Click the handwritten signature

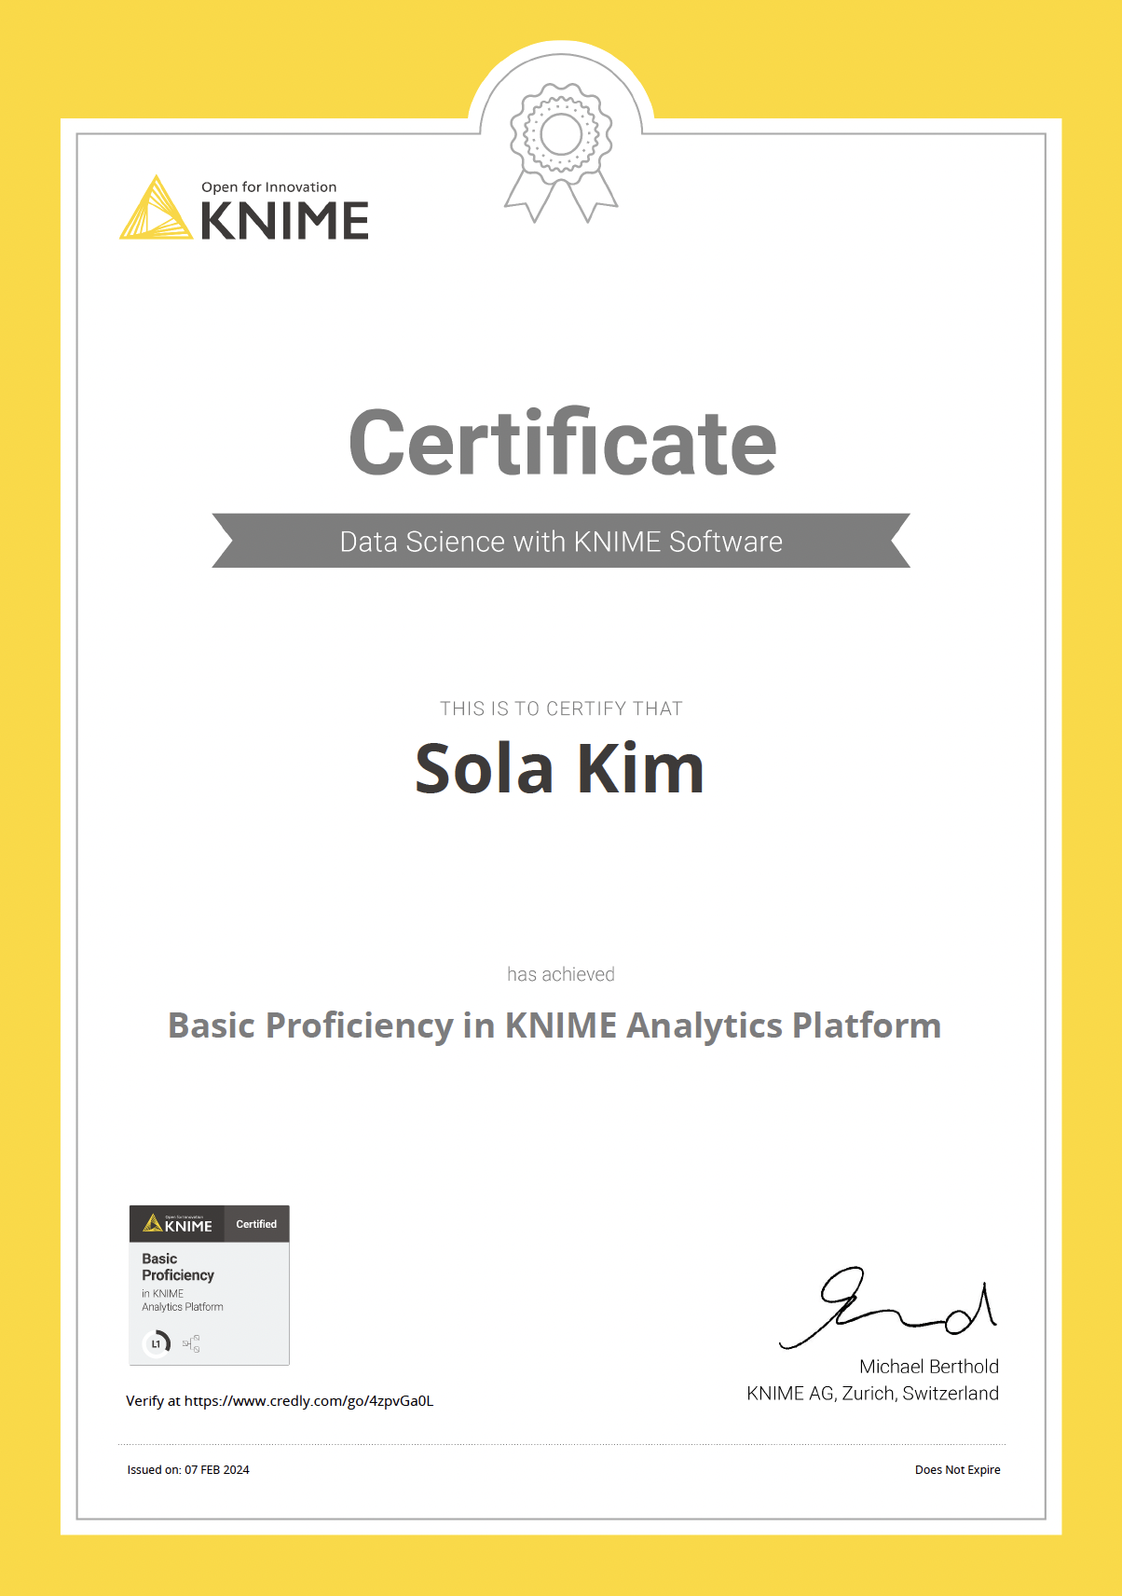click(889, 1308)
